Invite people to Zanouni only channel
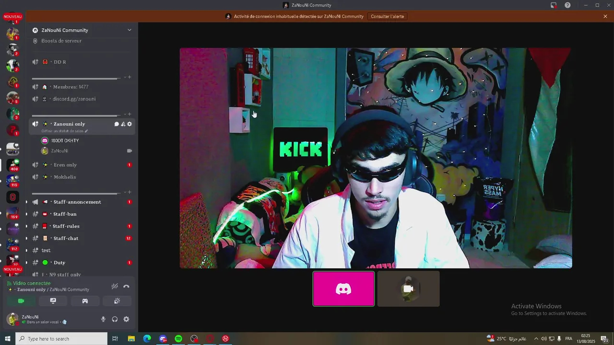This screenshot has width=614, height=345. click(123, 124)
